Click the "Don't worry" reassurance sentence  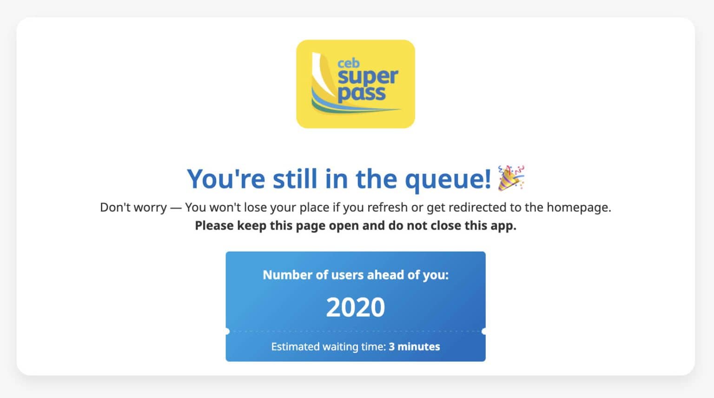tap(355, 207)
